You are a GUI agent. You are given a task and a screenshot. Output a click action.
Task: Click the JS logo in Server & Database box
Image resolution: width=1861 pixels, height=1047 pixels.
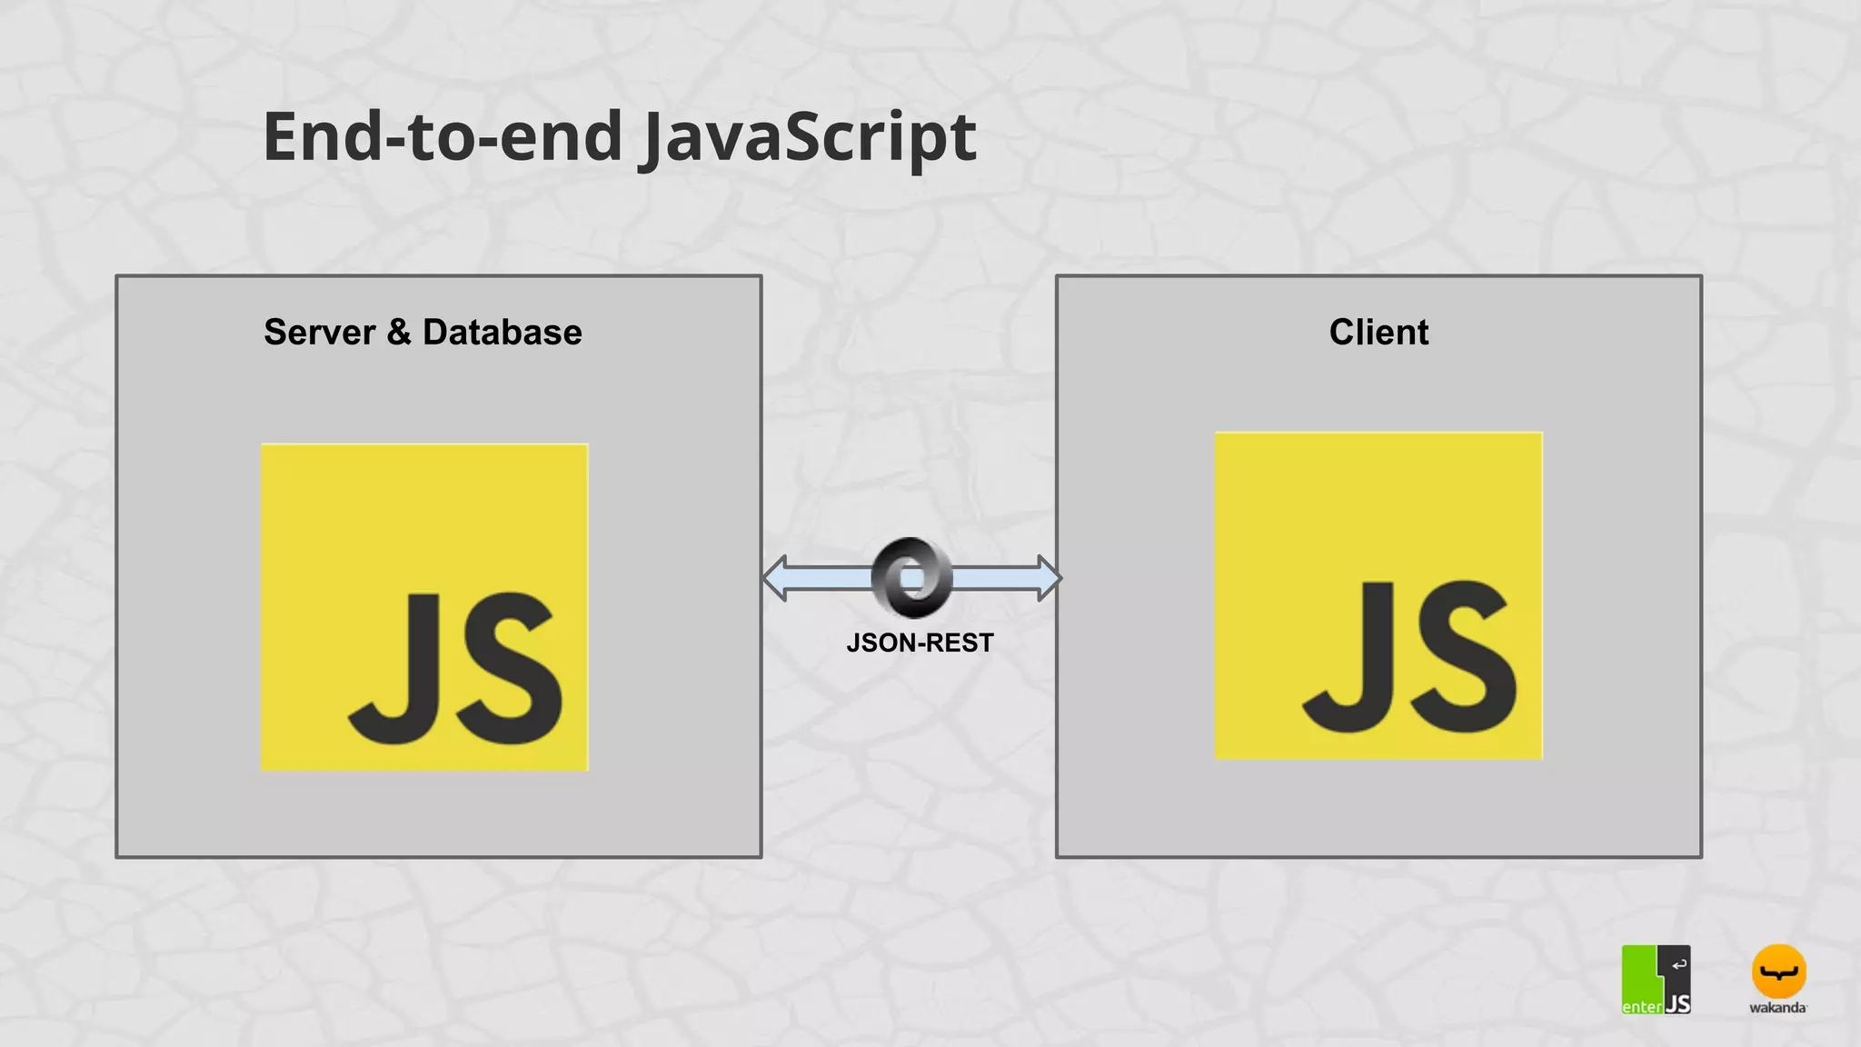point(424,607)
